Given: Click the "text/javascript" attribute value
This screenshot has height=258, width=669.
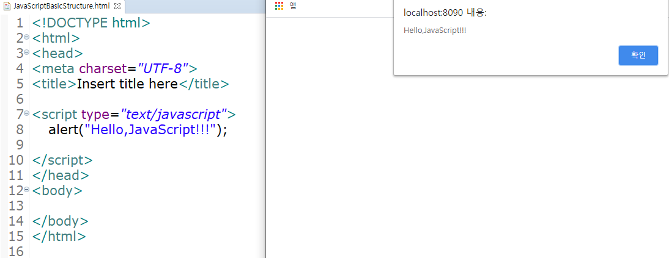Looking at the screenshot, I should pyautogui.click(x=174, y=114).
